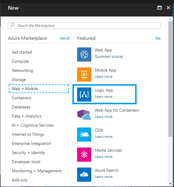174x187 pixels.
Task: Open the pink Media Services icon
Action: pyautogui.click(x=84, y=155)
